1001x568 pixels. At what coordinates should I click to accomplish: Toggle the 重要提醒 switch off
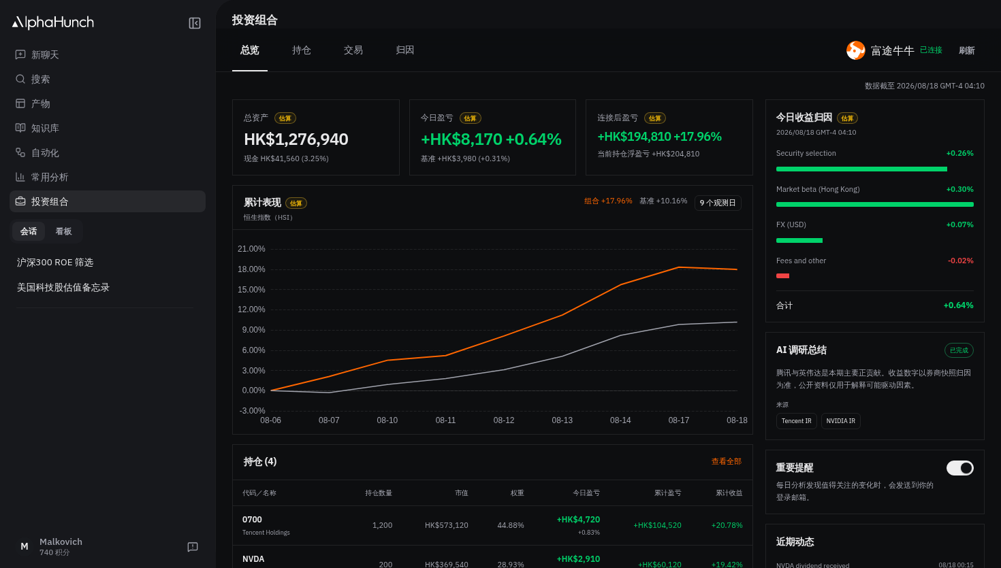pos(960,468)
